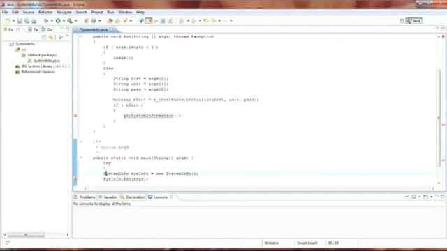Select SystemInfo.java editor tab
Screen dimensions: 447x251
click(94, 29)
